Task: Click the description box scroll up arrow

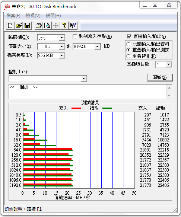Action: [169, 88]
